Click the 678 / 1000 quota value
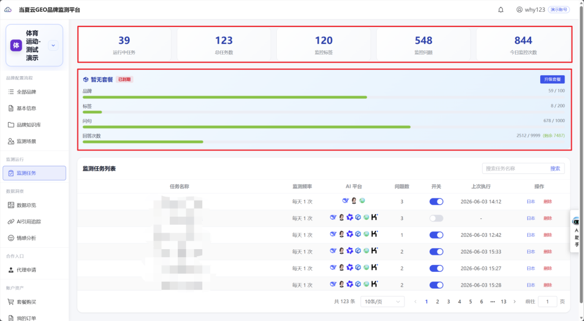This screenshot has width=584, height=321. click(554, 121)
